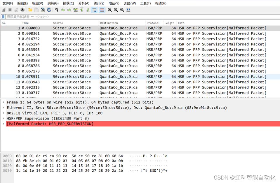Open a capture file via folder icon

tap(30, 10)
